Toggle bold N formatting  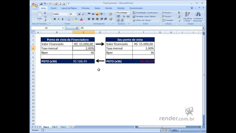coord(55,19)
